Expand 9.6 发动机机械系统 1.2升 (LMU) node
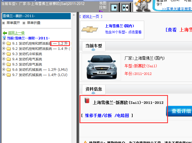This screenshot has height=143, width=192. (4, 69)
